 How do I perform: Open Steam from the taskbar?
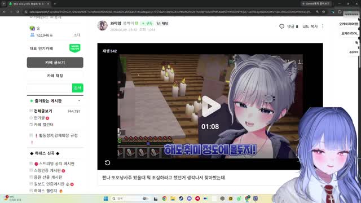(181, 198)
